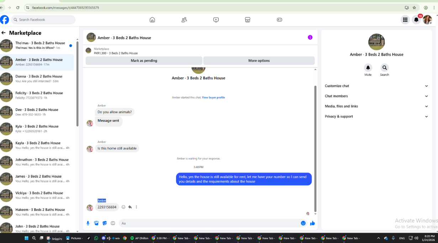Open Johnathon's conversation in the list

point(37,162)
